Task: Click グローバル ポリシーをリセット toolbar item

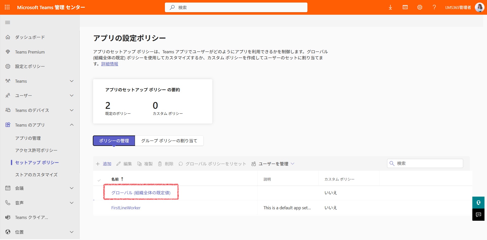Action: pyautogui.click(x=212, y=164)
